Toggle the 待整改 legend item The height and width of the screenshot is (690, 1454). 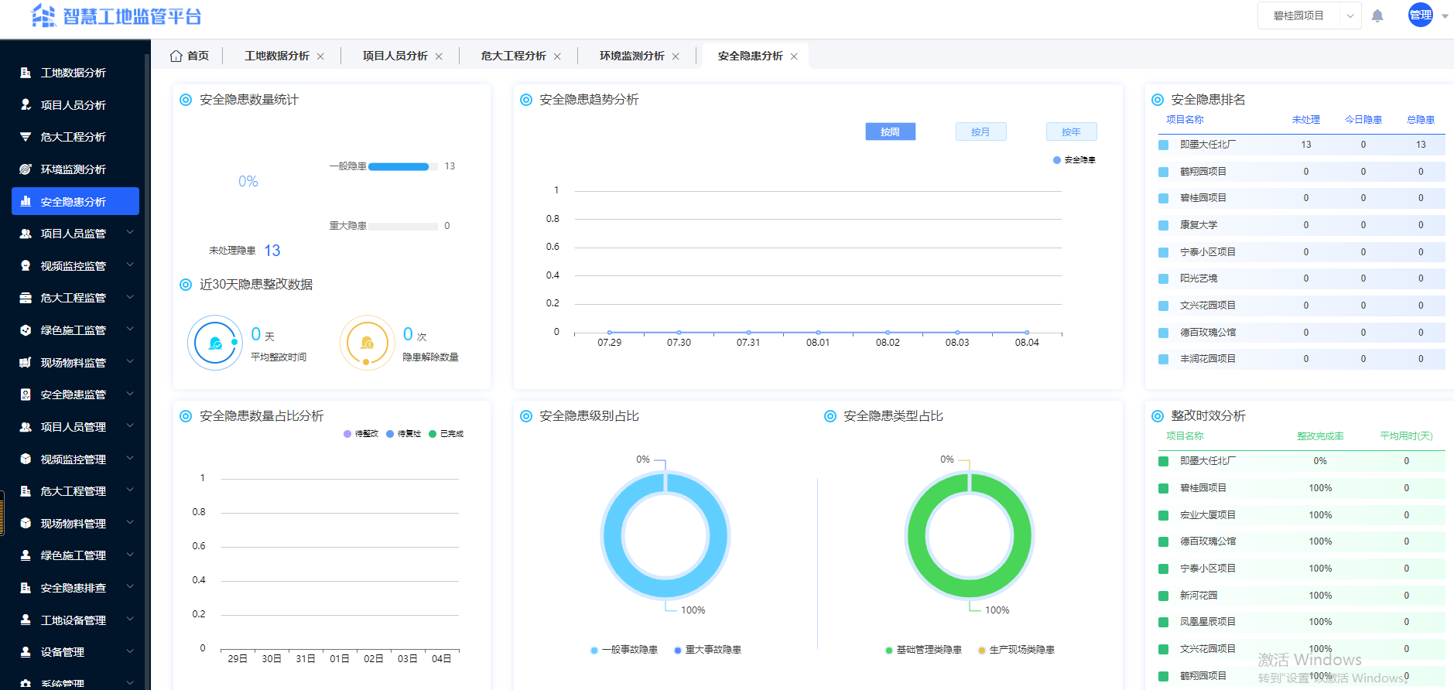361,434
